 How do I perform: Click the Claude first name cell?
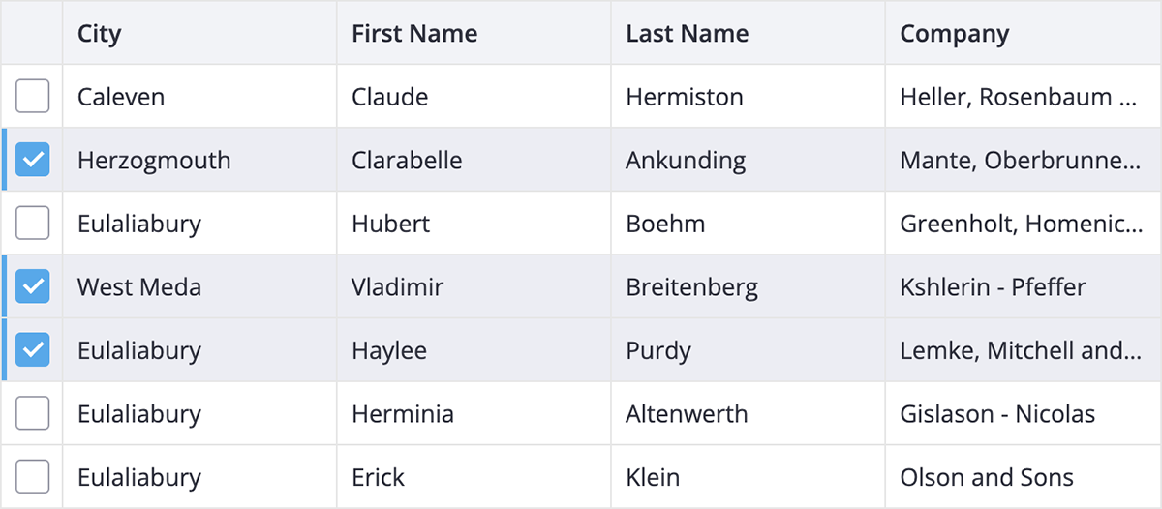(474, 97)
